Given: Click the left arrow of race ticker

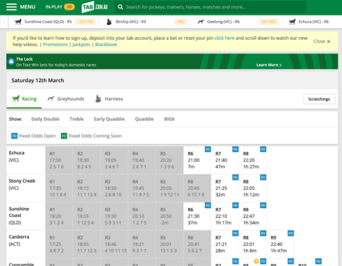Looking at the screenshot, I should pos(4,22).
